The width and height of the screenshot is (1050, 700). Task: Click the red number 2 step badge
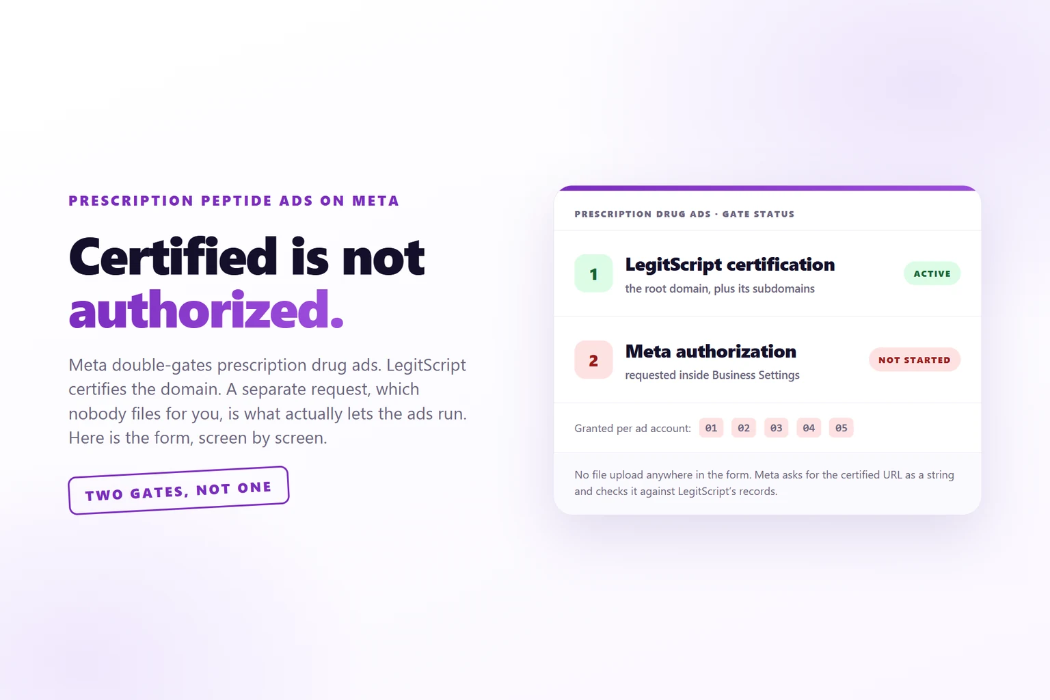point(593,360)
